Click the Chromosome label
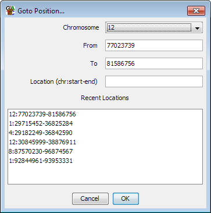The height and width of the screenshot is (213, 211). click(81, 27)
